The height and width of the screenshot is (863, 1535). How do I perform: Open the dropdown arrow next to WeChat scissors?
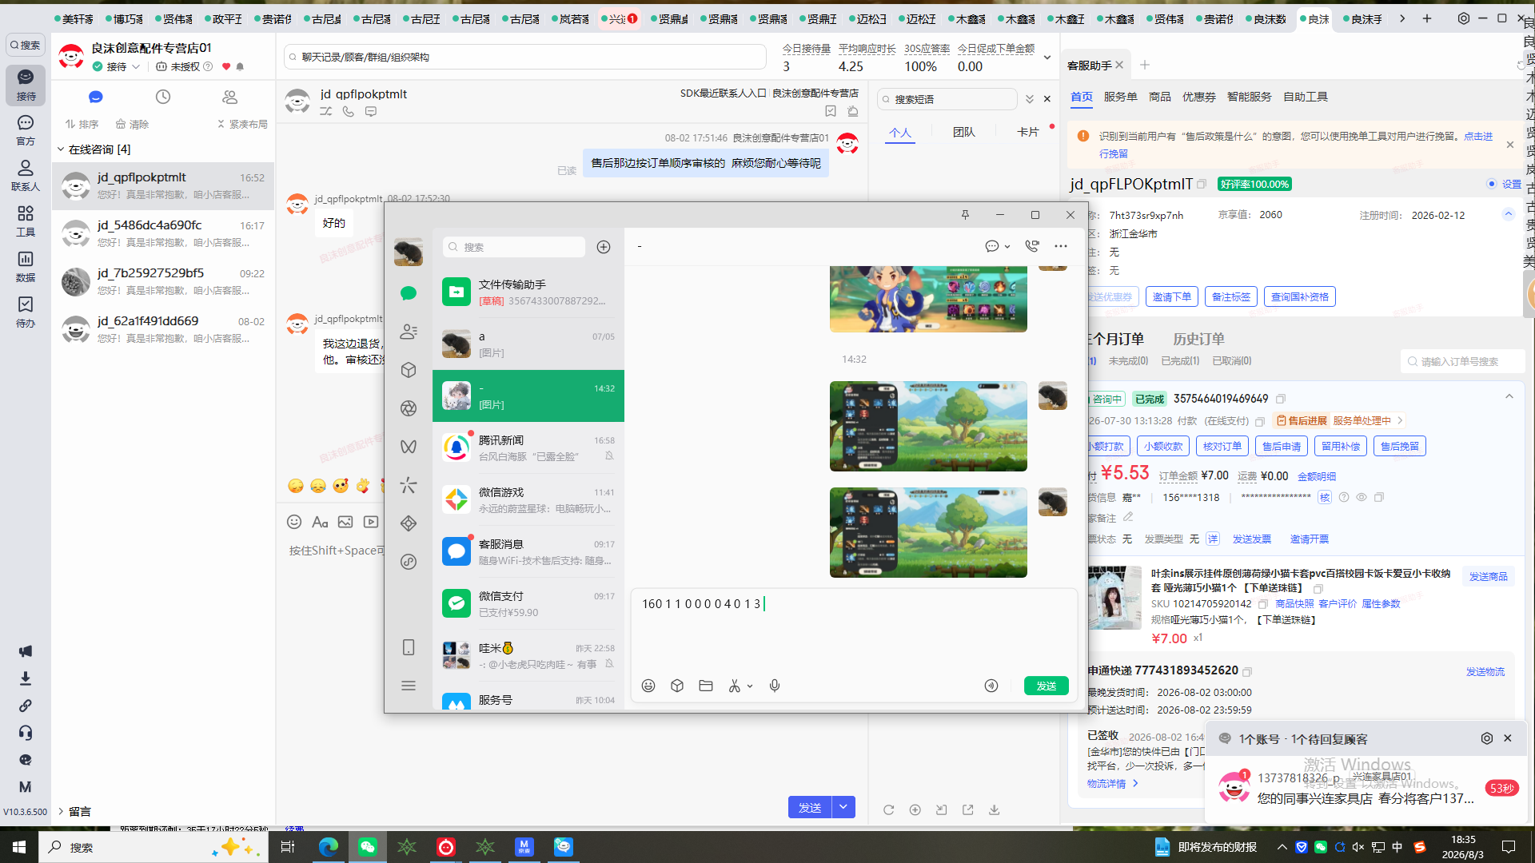(750, 686)
